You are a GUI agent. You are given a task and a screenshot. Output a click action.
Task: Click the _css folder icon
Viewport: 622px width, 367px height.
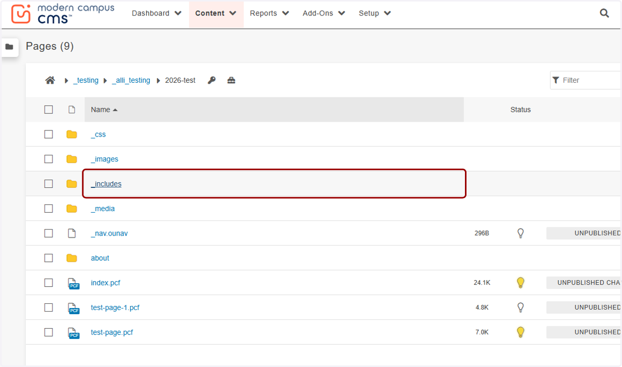72,135
